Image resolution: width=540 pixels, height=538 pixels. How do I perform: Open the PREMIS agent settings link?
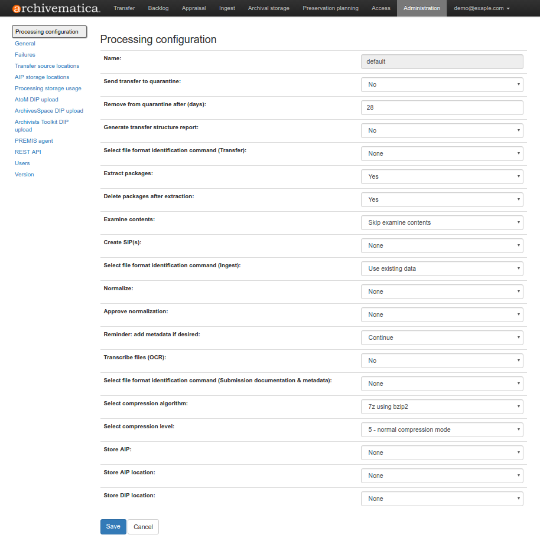click(34, 141)
